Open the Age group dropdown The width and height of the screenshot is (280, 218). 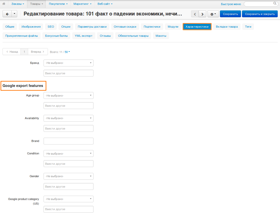(68, 95)
